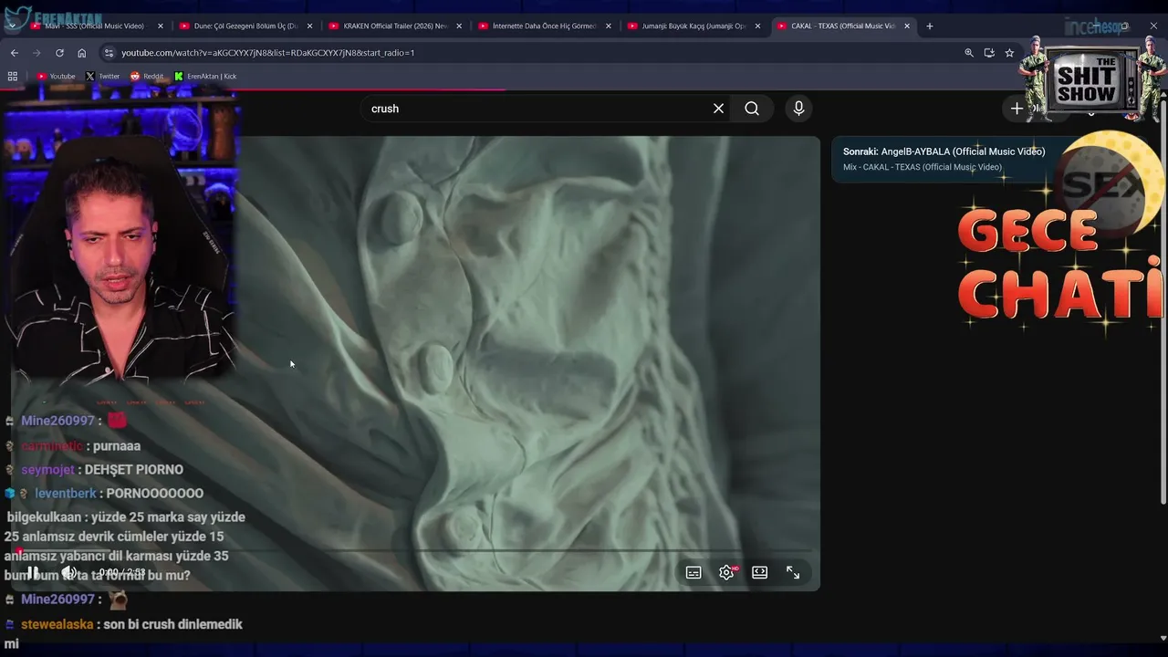Open the Reddit bookmark
Image resolution: width=1168 pixels, height=657 pixels.
point(147,77)
